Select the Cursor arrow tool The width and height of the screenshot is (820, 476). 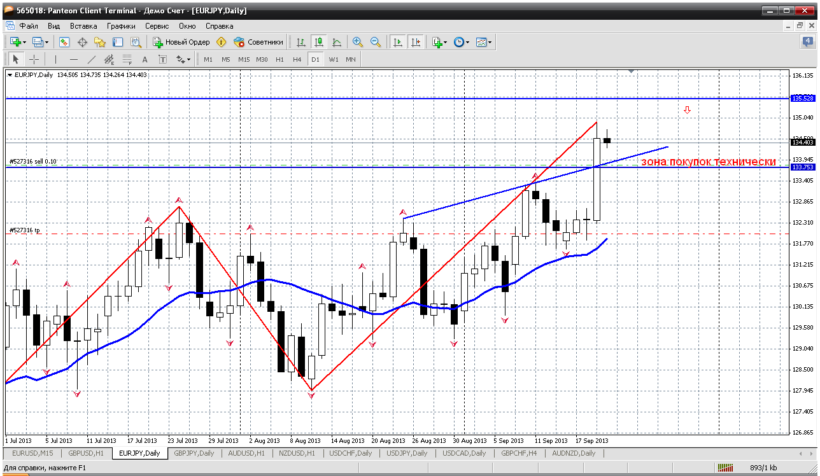16,59
